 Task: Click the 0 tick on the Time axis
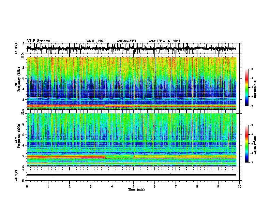[27, 186]
